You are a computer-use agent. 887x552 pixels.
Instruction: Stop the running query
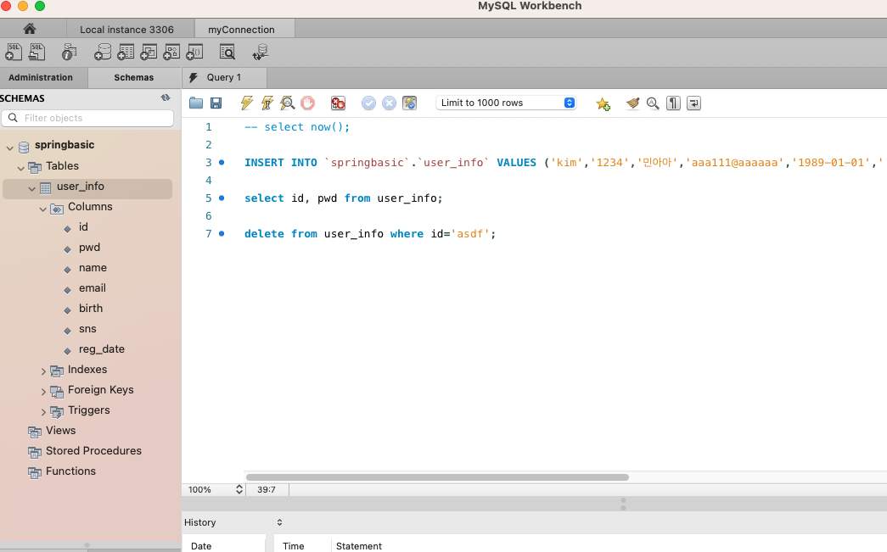307,103
